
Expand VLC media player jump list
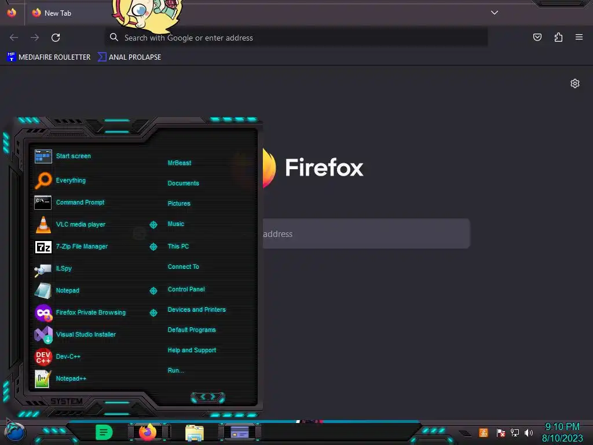[153, 225]
